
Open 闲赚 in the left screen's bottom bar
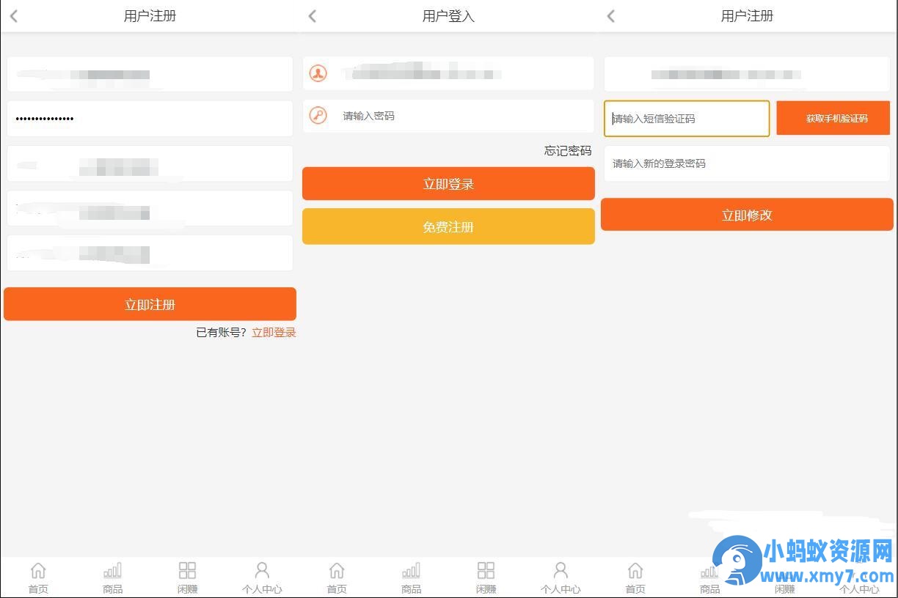187,577
